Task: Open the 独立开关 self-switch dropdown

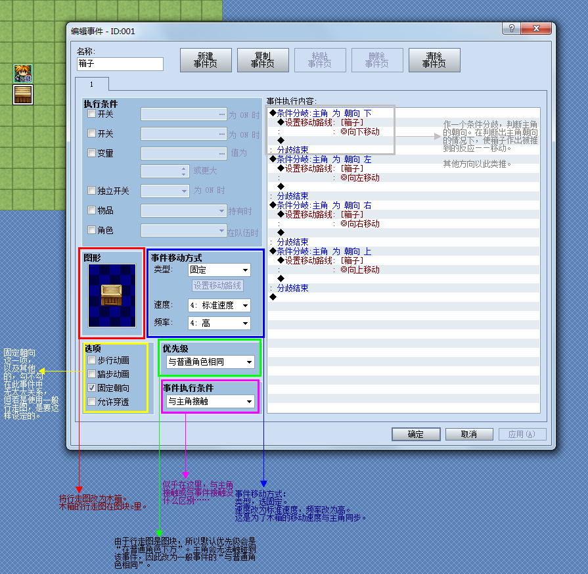Action: pos(165,191)
